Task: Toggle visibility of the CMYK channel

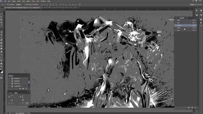Action: 176,20
